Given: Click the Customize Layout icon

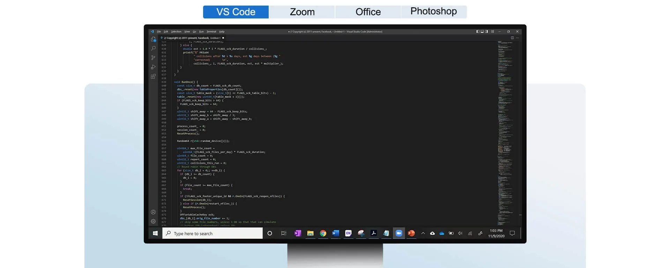Looking at the screenshot, I should tap(492, 32).
